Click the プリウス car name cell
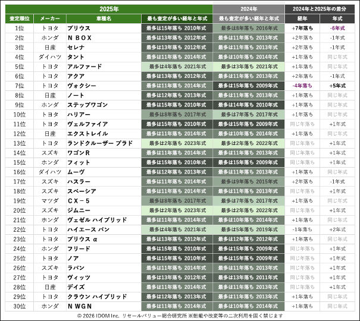This screenshot has width=360, height=321. coord(79,28)
